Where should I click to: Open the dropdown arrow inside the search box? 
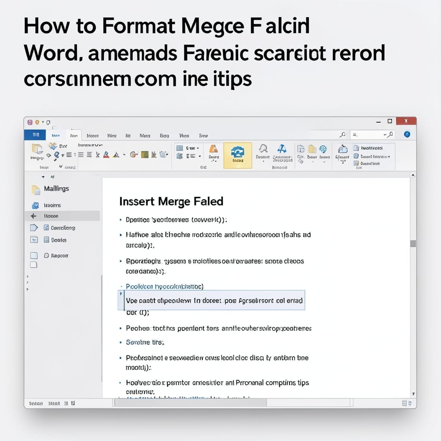coord(385,135)
